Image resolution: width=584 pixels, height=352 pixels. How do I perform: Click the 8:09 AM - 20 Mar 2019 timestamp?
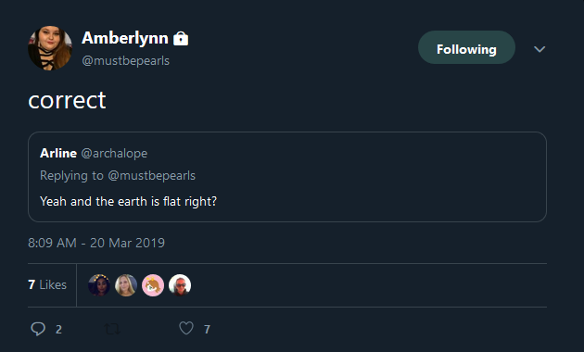pos(96,243)
